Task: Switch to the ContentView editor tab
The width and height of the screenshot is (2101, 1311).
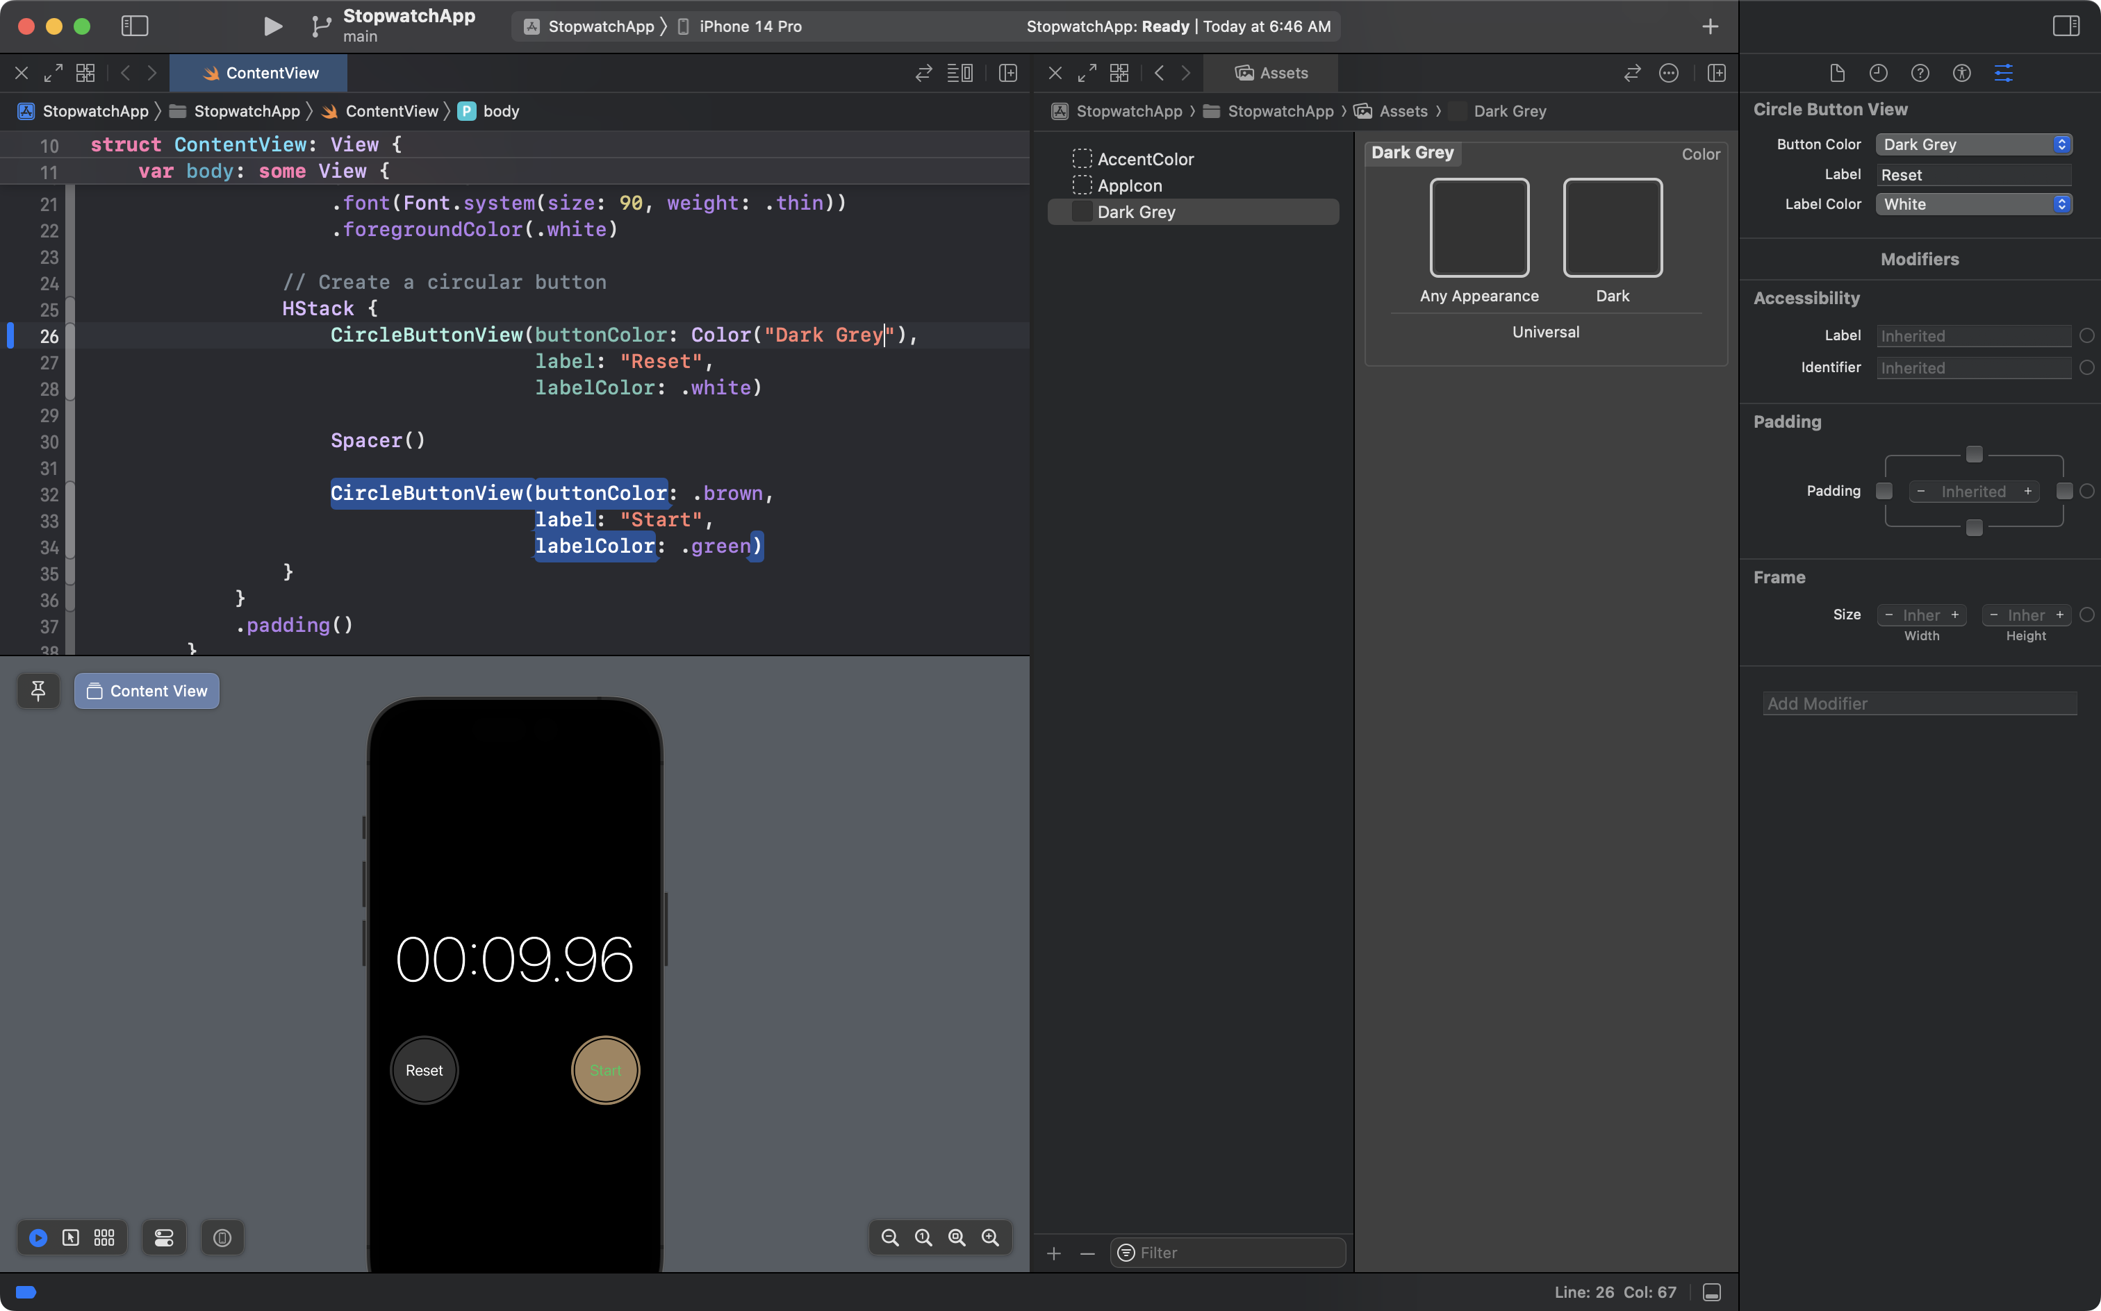Action: [259, 73]
